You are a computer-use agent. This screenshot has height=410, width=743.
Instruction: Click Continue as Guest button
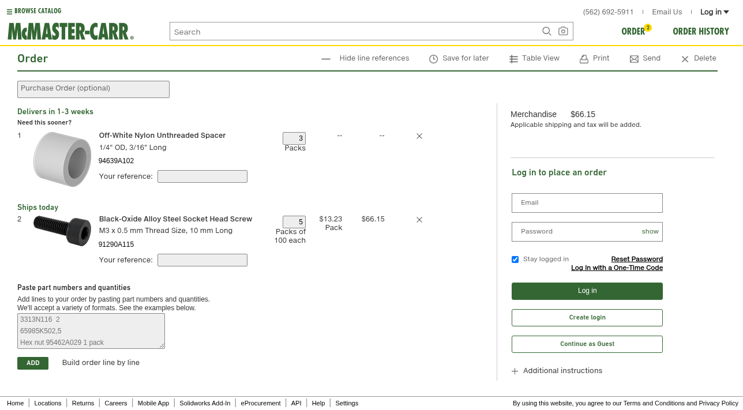coord(587,344)
